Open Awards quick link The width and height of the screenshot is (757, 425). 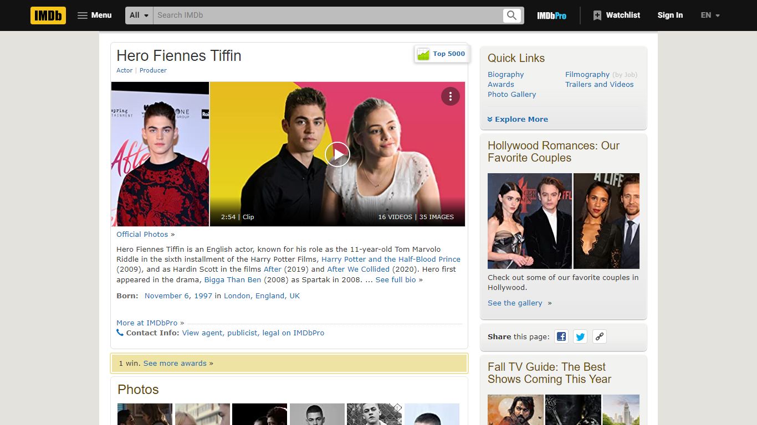pos(501,85)
